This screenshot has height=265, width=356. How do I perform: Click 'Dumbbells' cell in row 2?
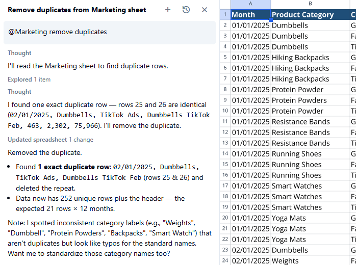coord(310,25)
